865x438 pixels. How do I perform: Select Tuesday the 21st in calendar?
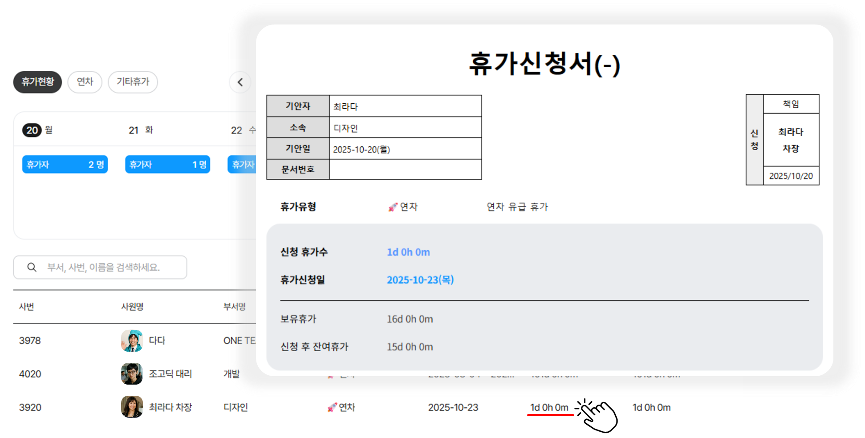coord(134,130)
